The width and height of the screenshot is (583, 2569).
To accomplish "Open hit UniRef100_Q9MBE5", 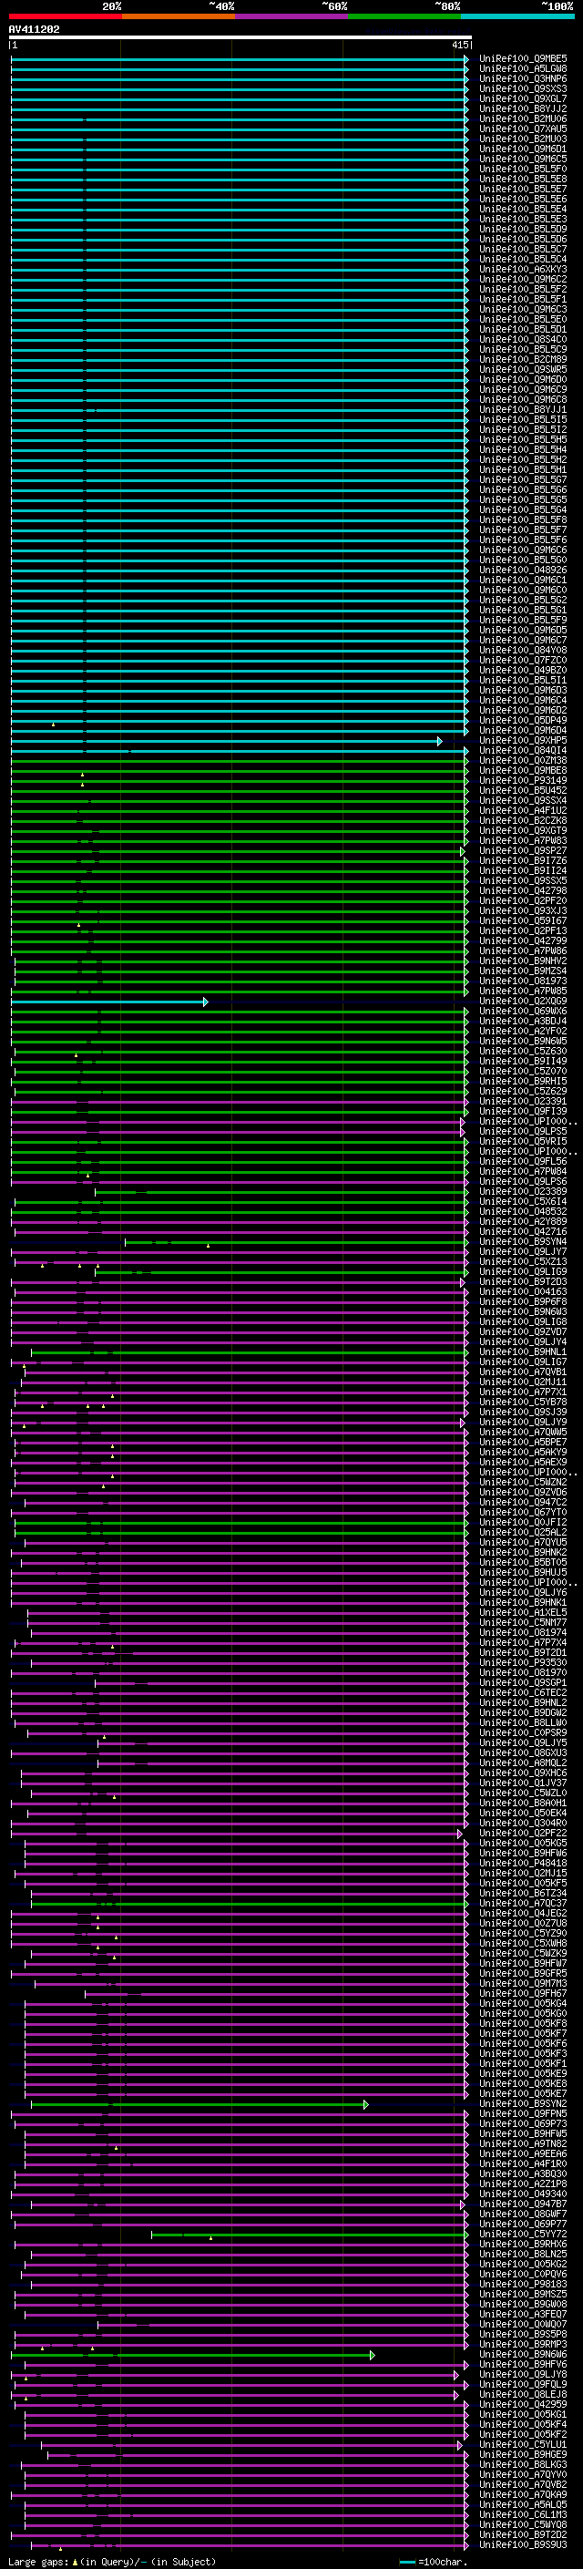I will point(523,59).
